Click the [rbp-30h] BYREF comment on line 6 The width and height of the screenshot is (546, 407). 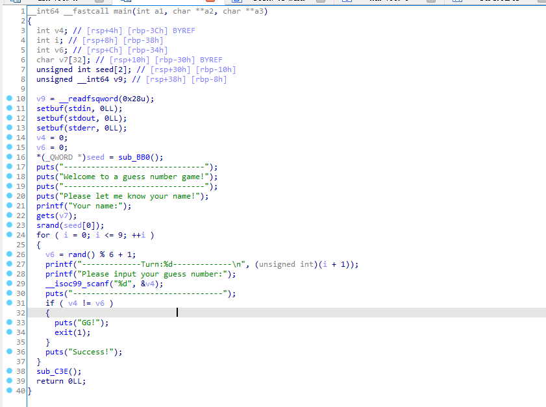click(x=188, y=60)
